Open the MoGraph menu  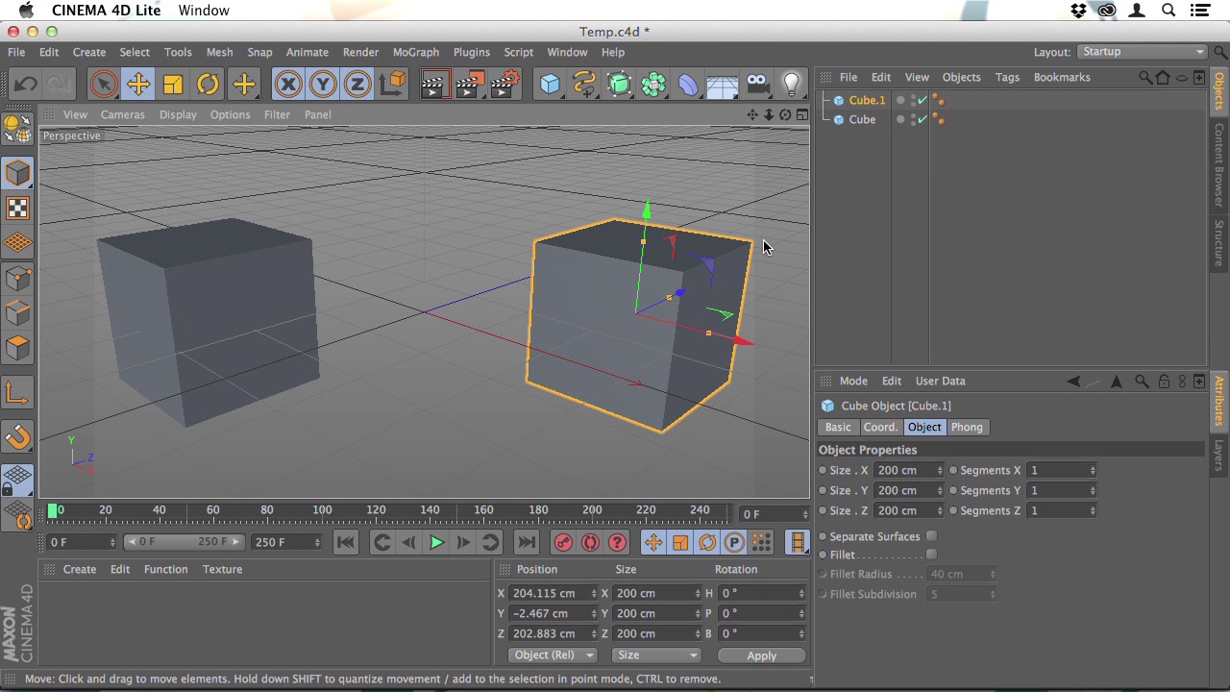(415, 52)
